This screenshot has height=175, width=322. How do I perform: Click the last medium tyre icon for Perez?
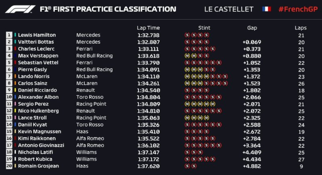click(213, 104)
